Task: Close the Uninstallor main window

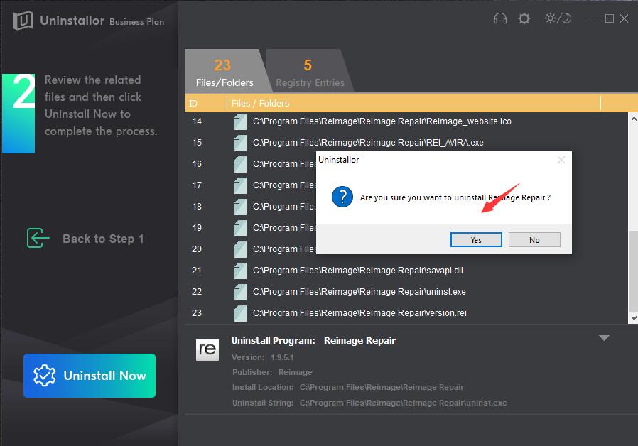Action: click(x=625, y=18)
